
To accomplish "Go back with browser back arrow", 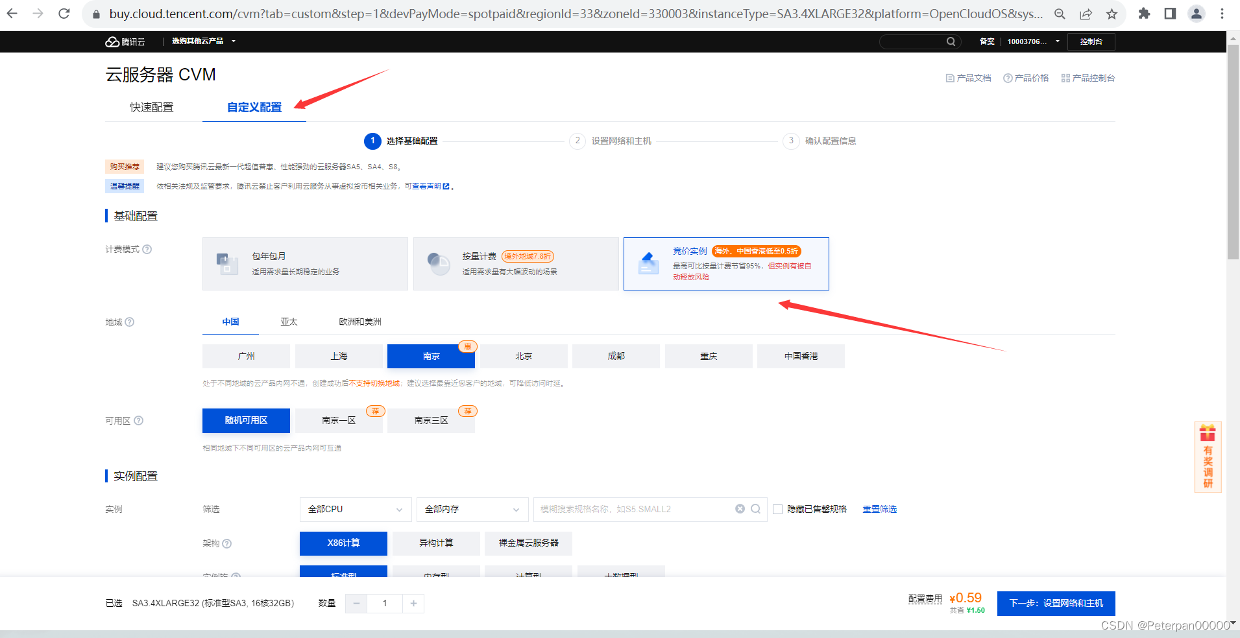I will click(x=12, y=14).
